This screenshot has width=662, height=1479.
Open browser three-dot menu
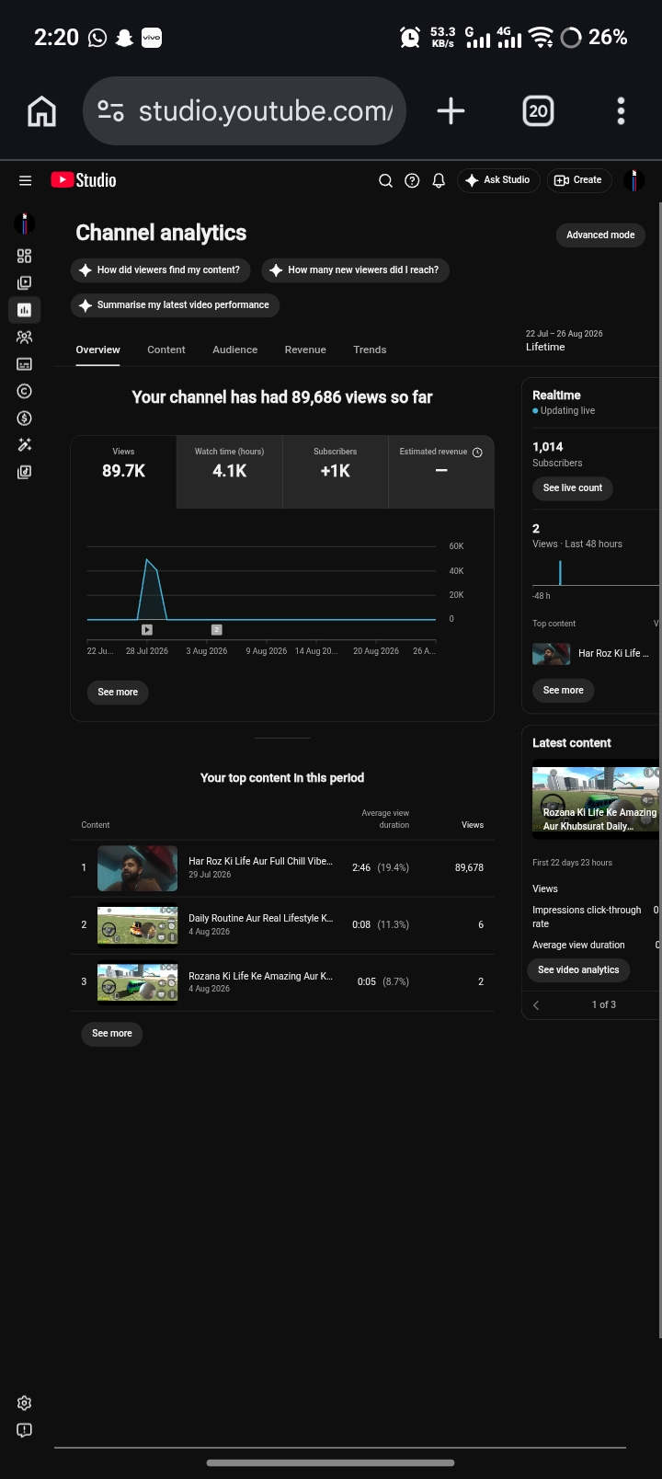pos(622,111)
